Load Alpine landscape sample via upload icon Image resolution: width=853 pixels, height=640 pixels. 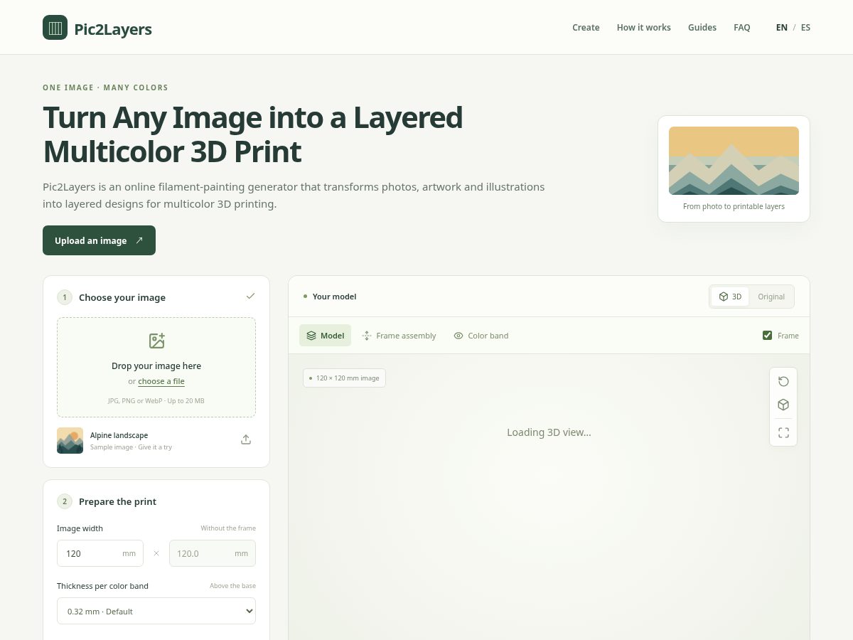click(246, 439)
